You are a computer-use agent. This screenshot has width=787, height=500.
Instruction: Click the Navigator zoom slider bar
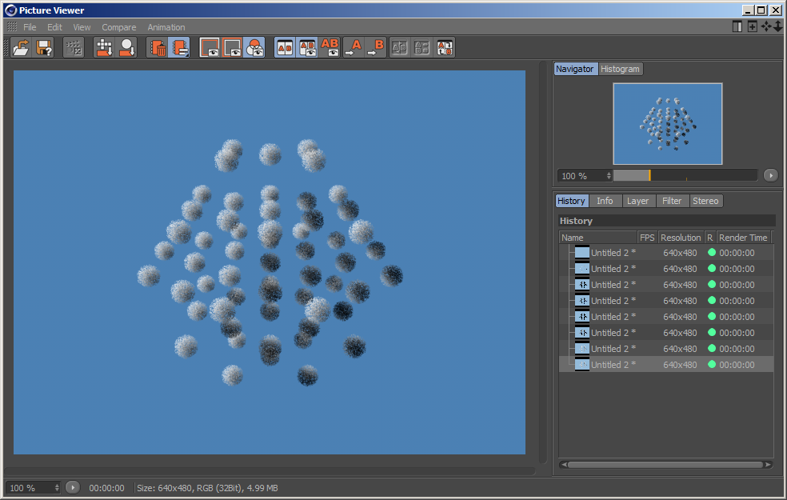[x=685, y=175]
